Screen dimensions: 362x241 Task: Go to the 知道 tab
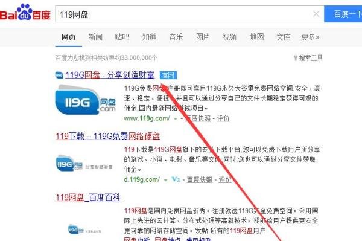click(149, 37)
